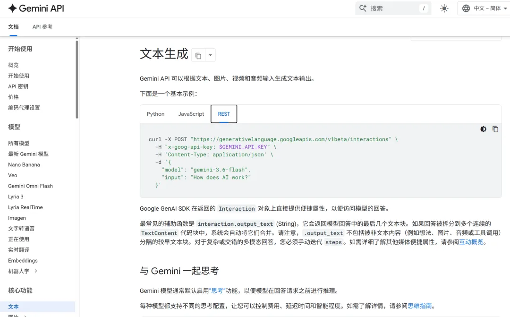Open the 互动概览 link
Image resolution: width=510 pixels, height=317 pixels.
pos(471,242)
